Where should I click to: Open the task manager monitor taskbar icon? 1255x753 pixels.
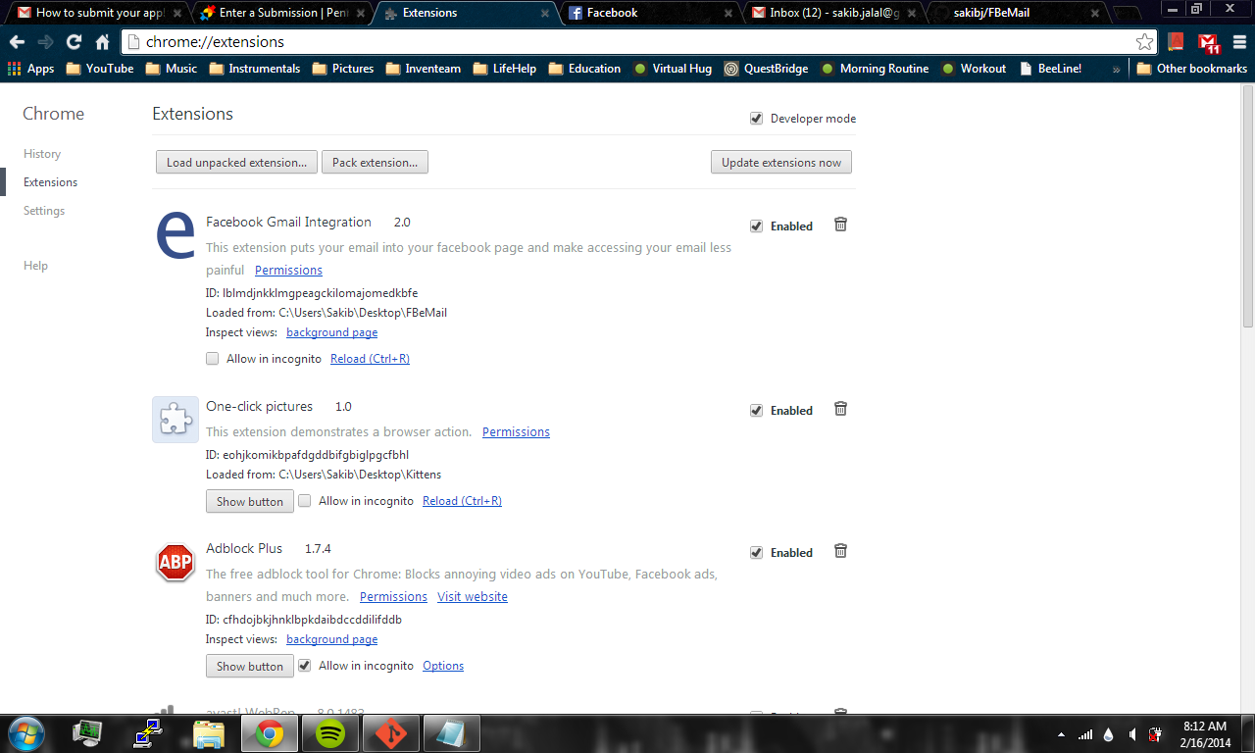tap(88, 733)
